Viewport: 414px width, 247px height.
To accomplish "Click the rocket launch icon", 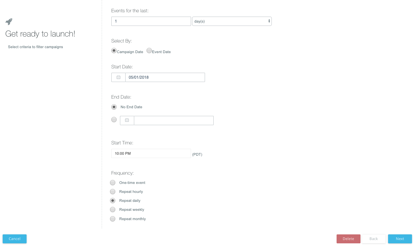I will click(x=9, y=22).
